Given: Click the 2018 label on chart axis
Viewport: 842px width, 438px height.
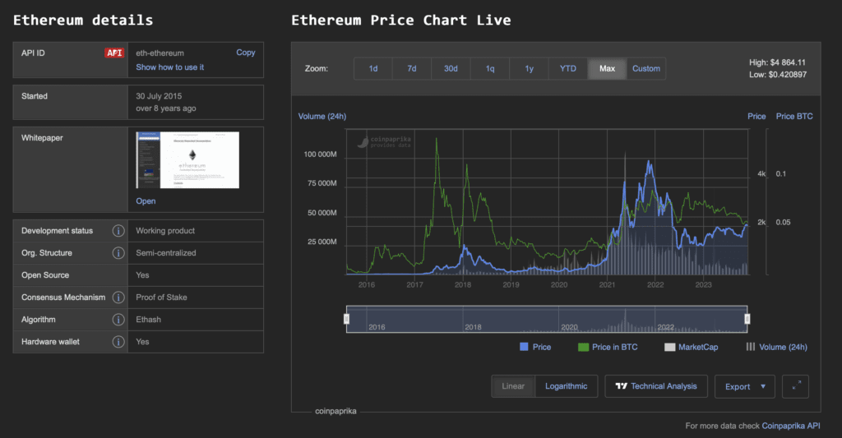Looking at the screenshot, I should coord(463,284).
